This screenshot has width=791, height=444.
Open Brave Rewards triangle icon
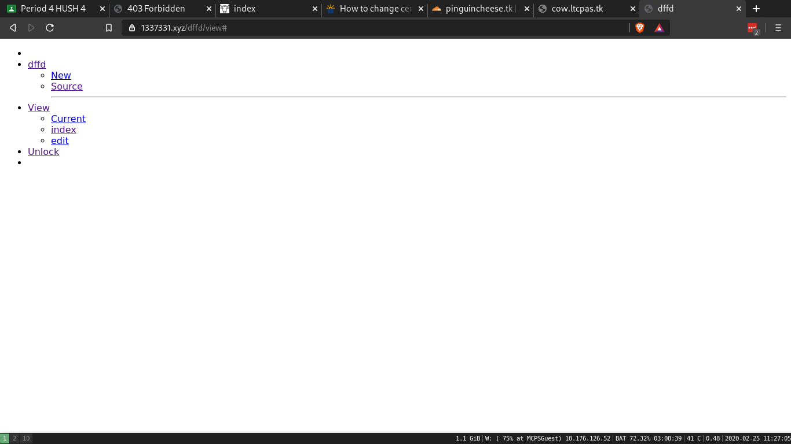659,28
